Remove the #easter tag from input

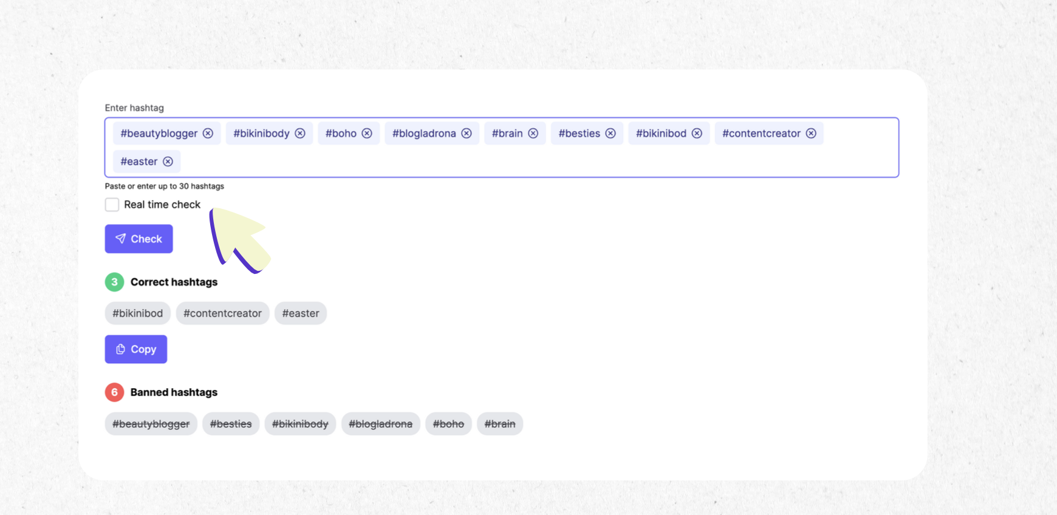coord(168,162)
